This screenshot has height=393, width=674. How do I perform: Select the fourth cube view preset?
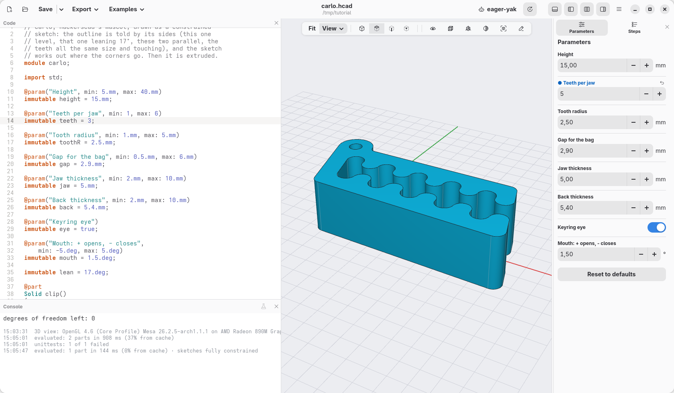click(x=406, y=28)
